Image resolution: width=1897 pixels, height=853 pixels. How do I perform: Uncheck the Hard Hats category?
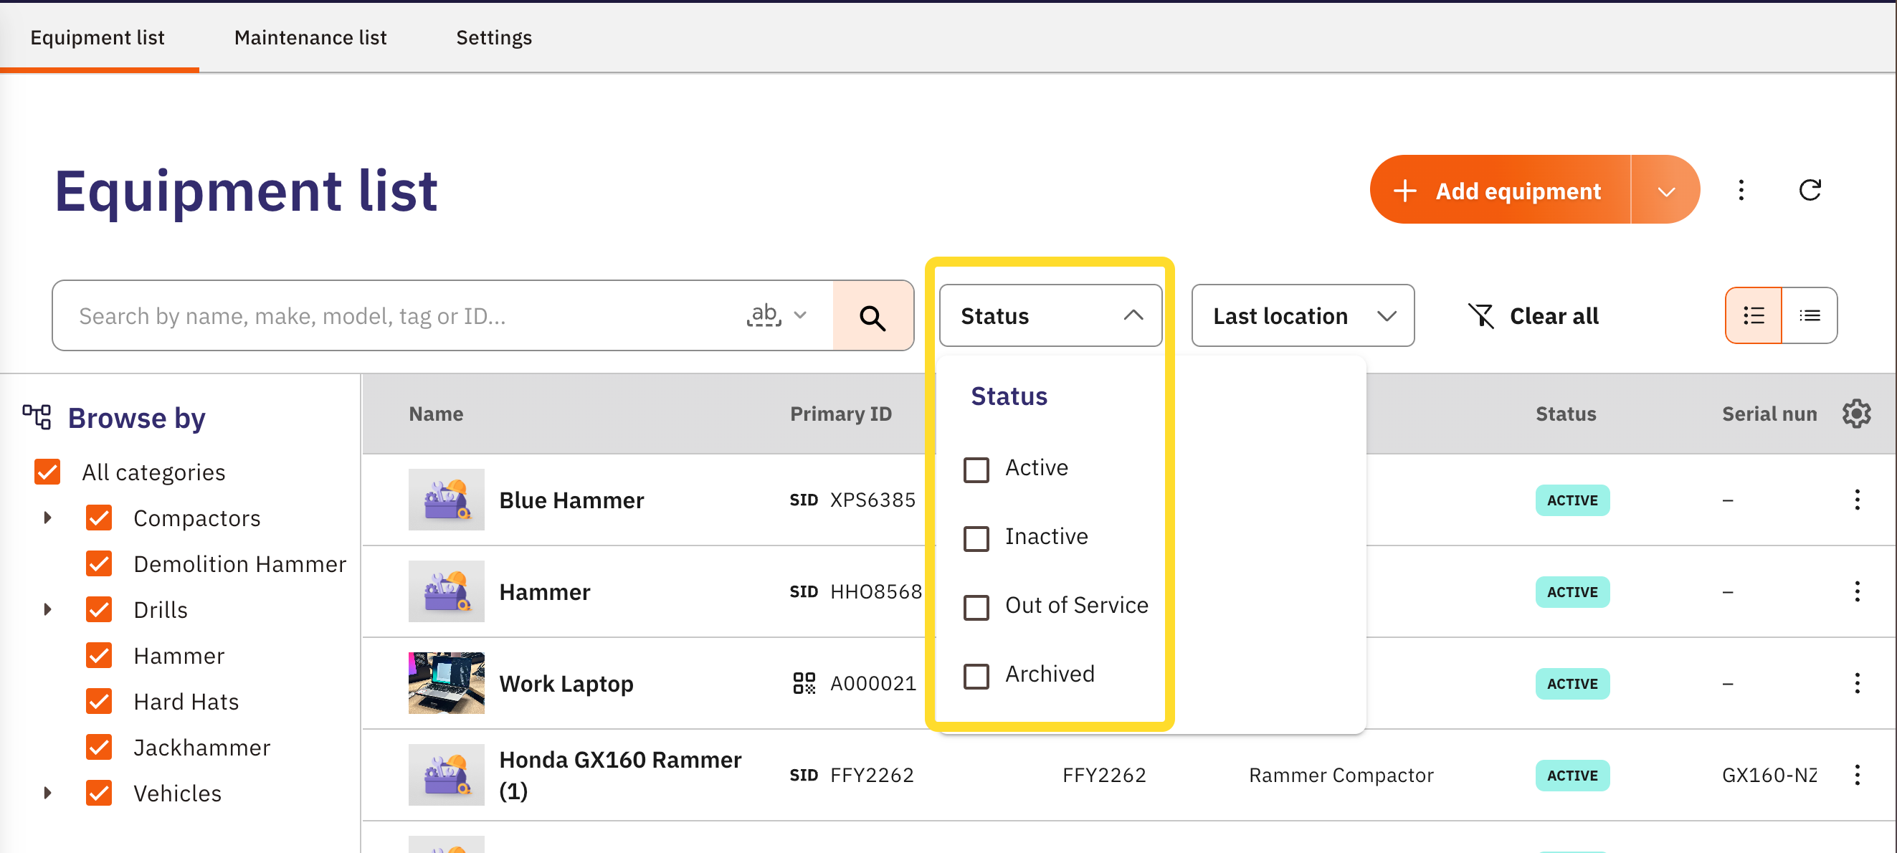[x=99, y=701]
